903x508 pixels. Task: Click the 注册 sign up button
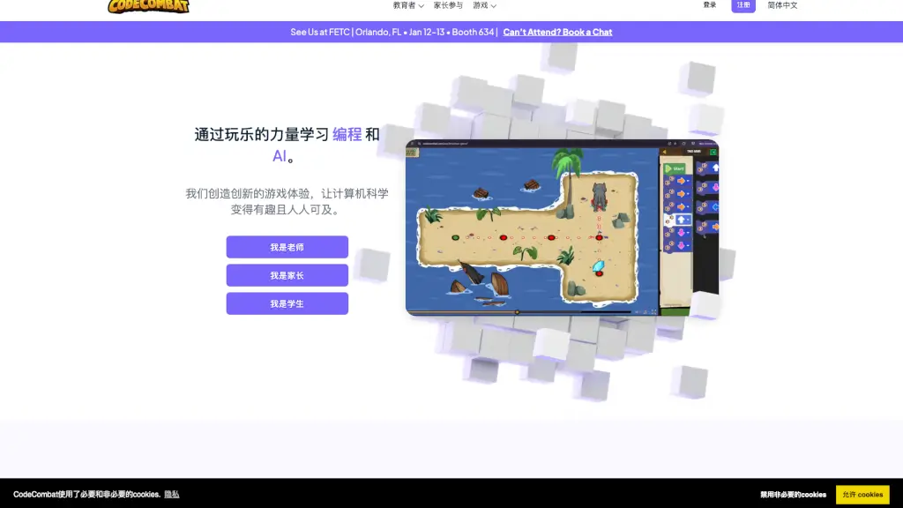click(x=743, y=5)
